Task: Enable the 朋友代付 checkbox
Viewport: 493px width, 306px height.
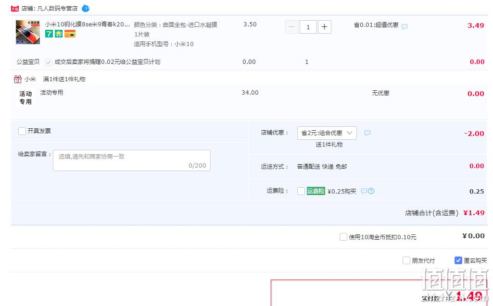Action: 406,260
